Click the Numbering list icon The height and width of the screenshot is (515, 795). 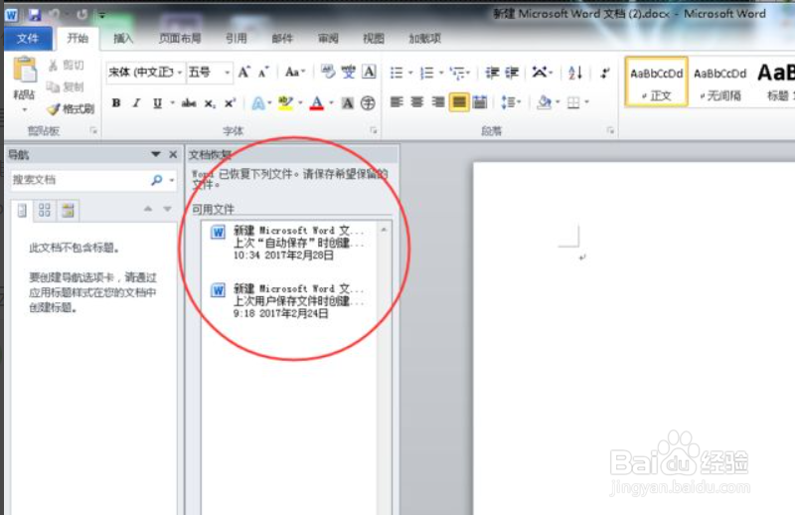coord(427,73)
